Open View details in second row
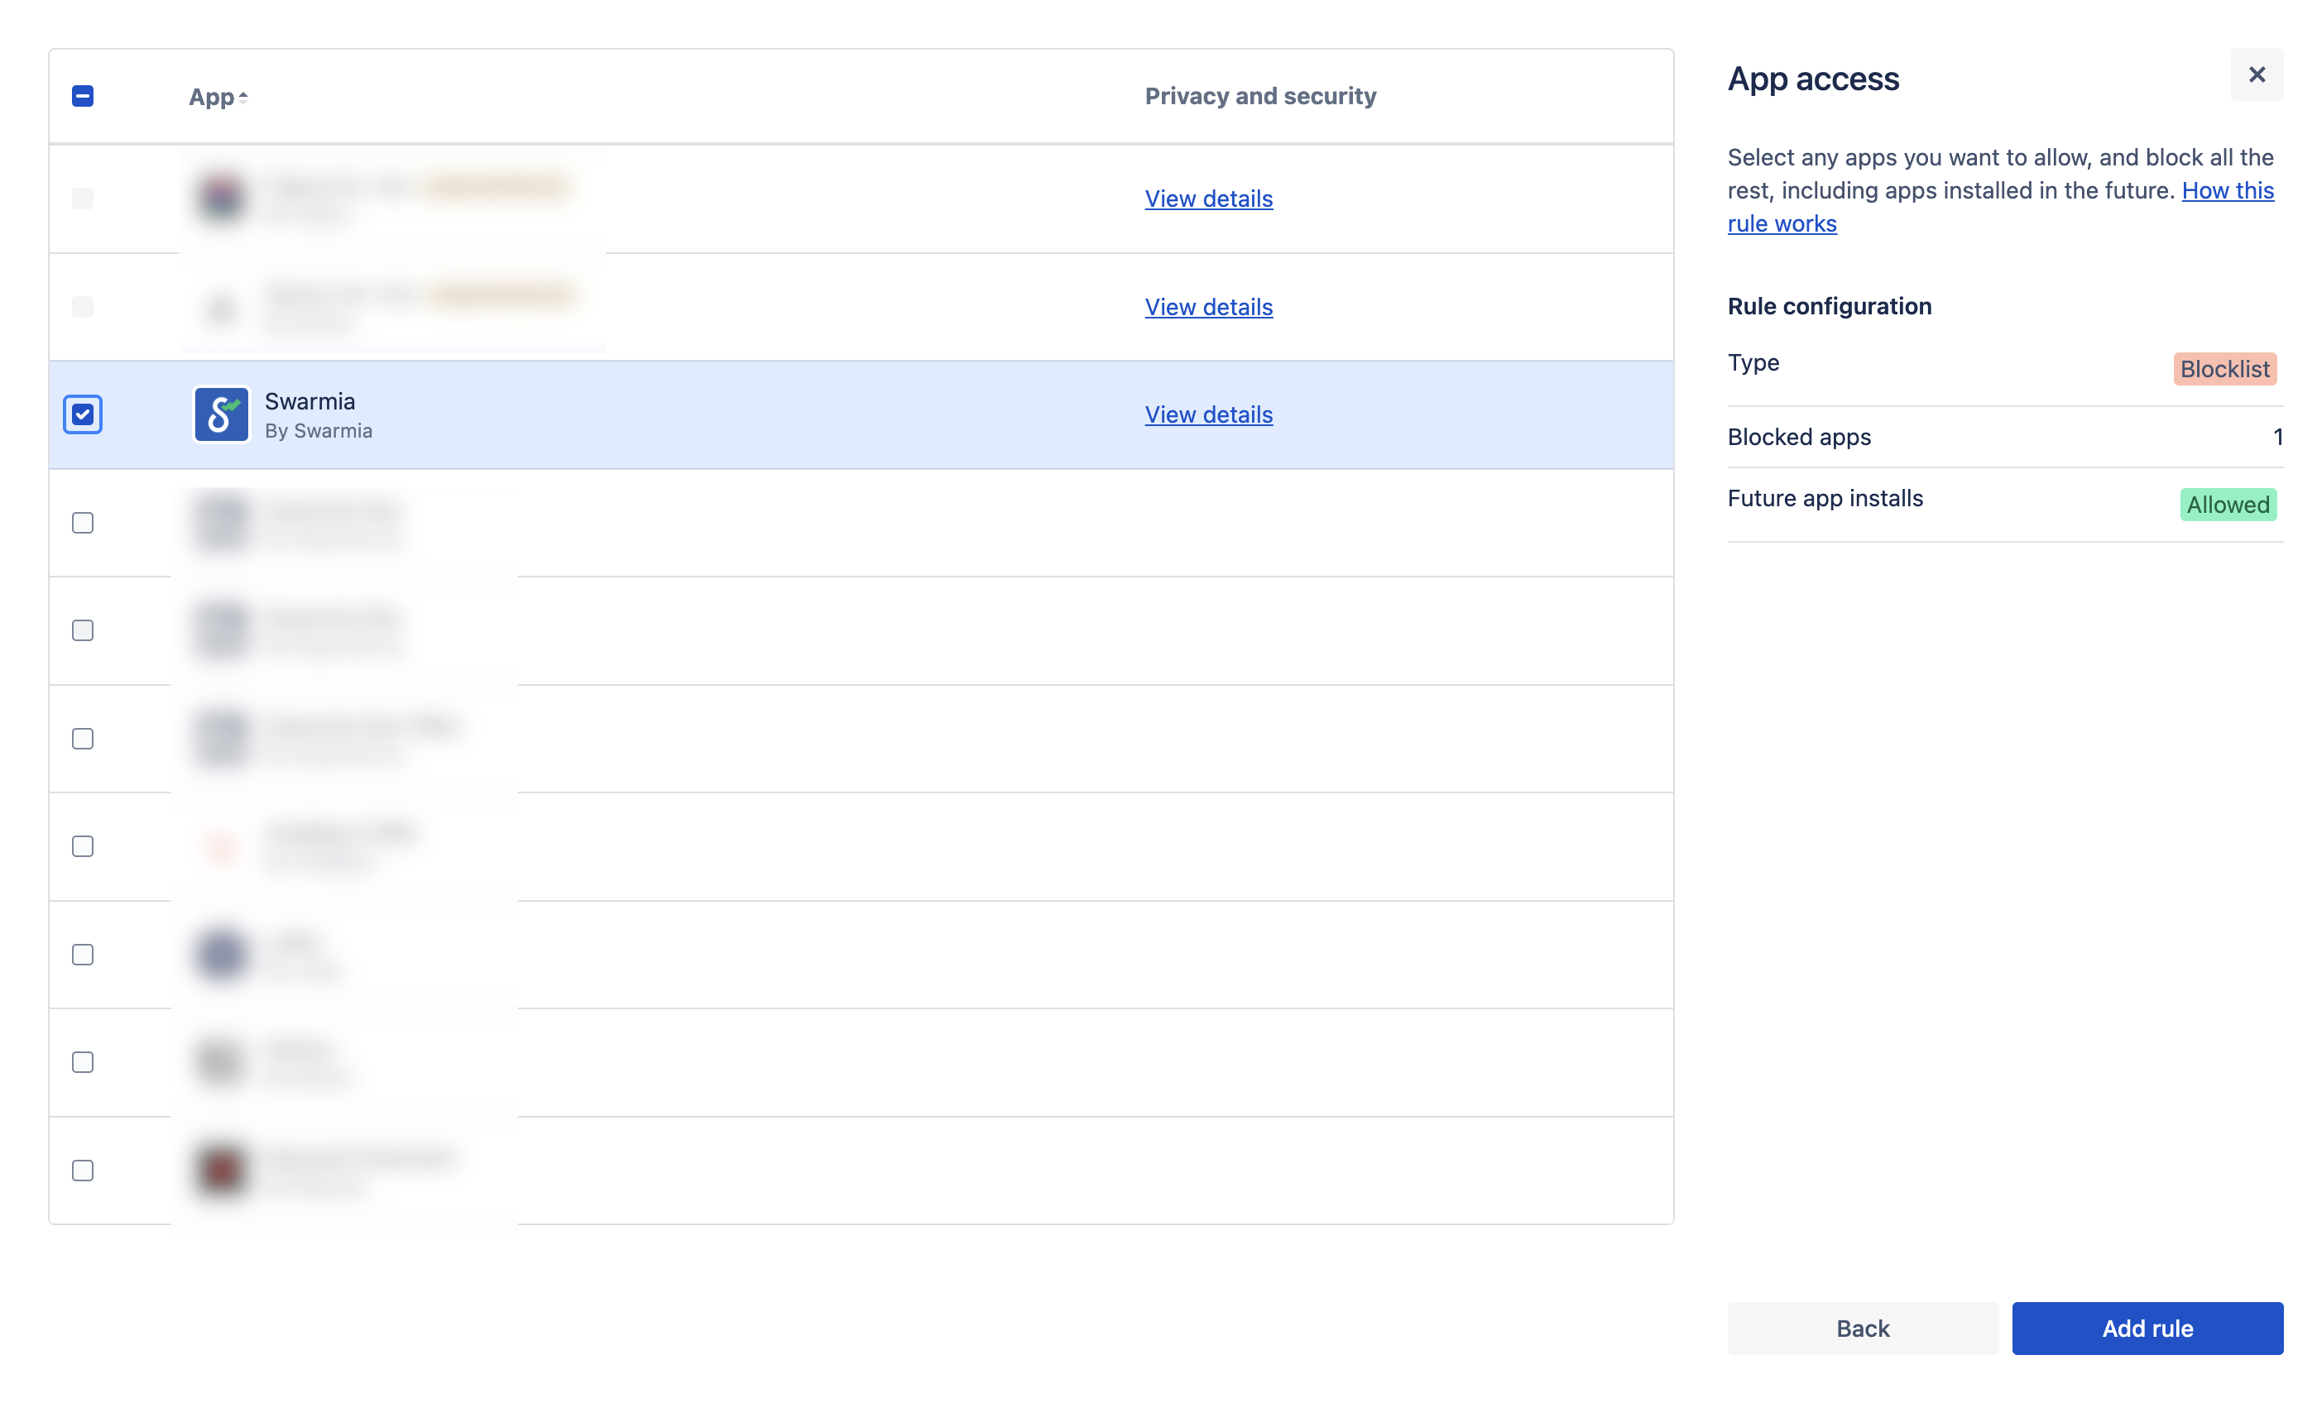The image size is (2317, 1403). (1208, 307)
